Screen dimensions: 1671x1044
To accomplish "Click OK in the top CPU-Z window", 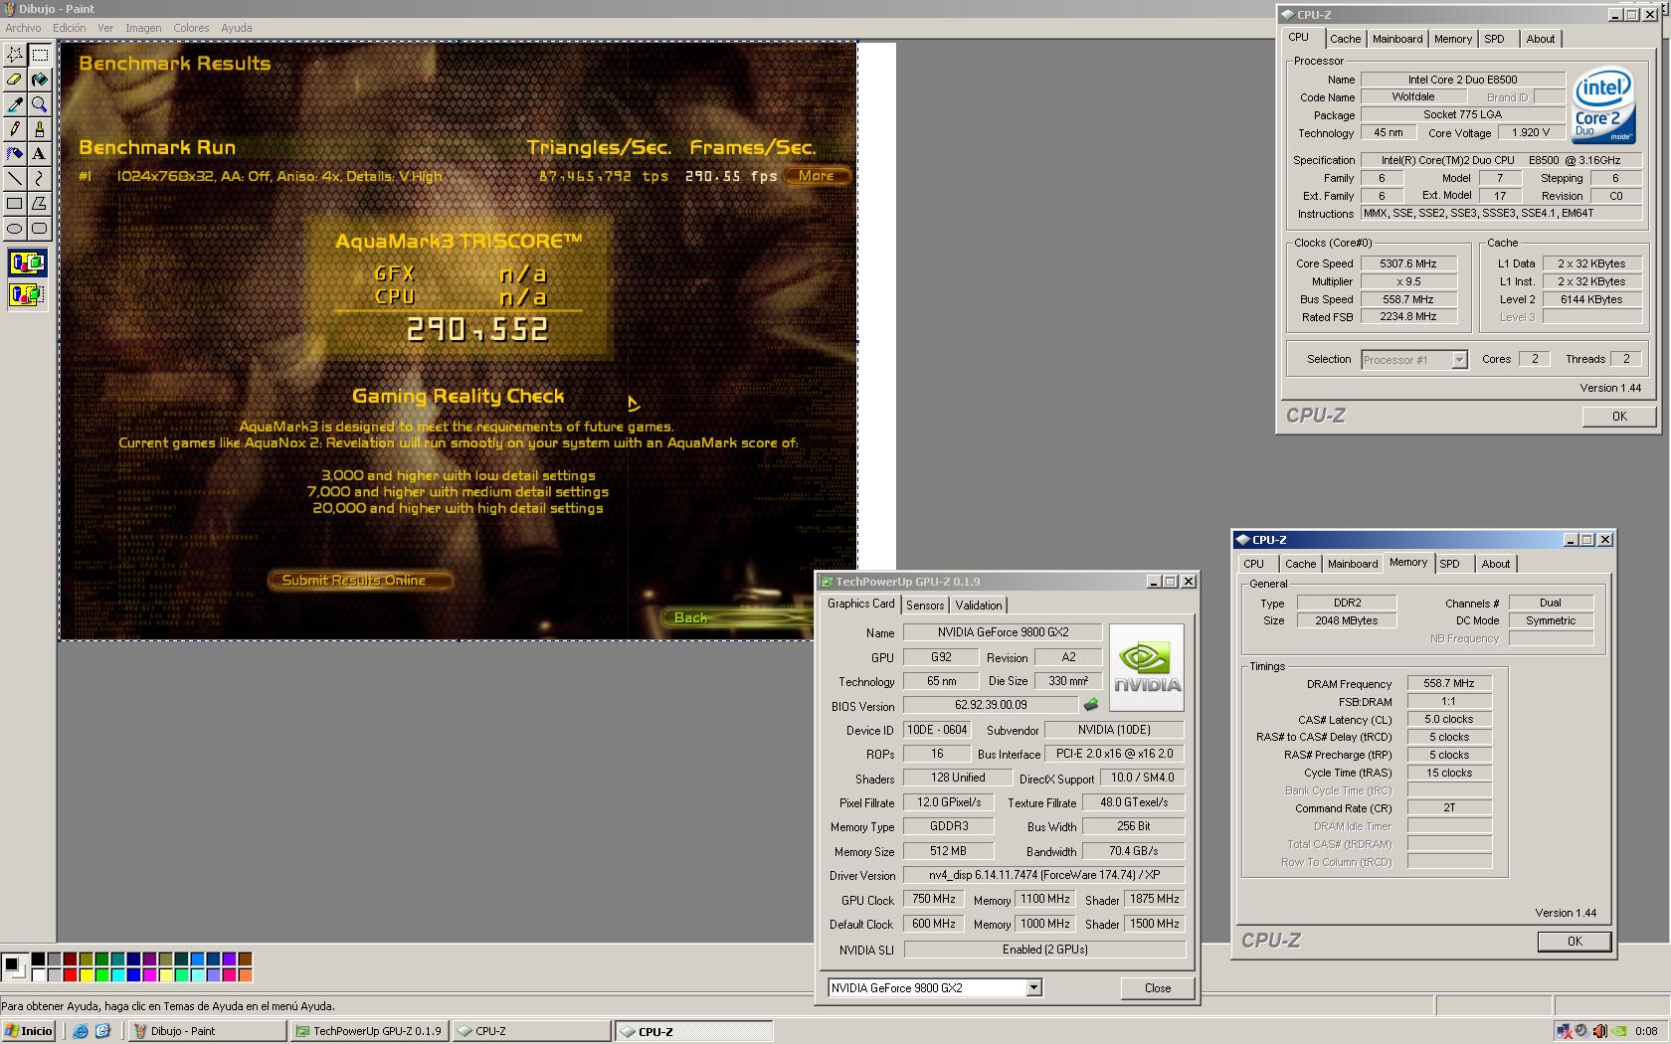I will (1619, 417).
